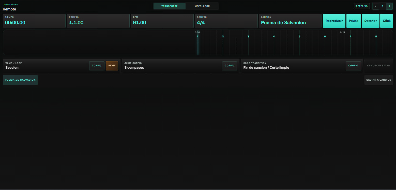Click bar 1 marker on the timeline
The image size is (396, 190).
pos(197,37)
